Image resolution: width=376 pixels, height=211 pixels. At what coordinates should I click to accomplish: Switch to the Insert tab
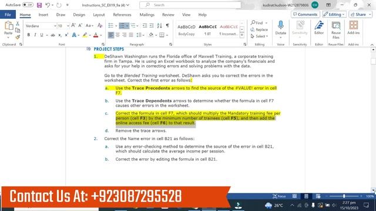coord(43,15)
